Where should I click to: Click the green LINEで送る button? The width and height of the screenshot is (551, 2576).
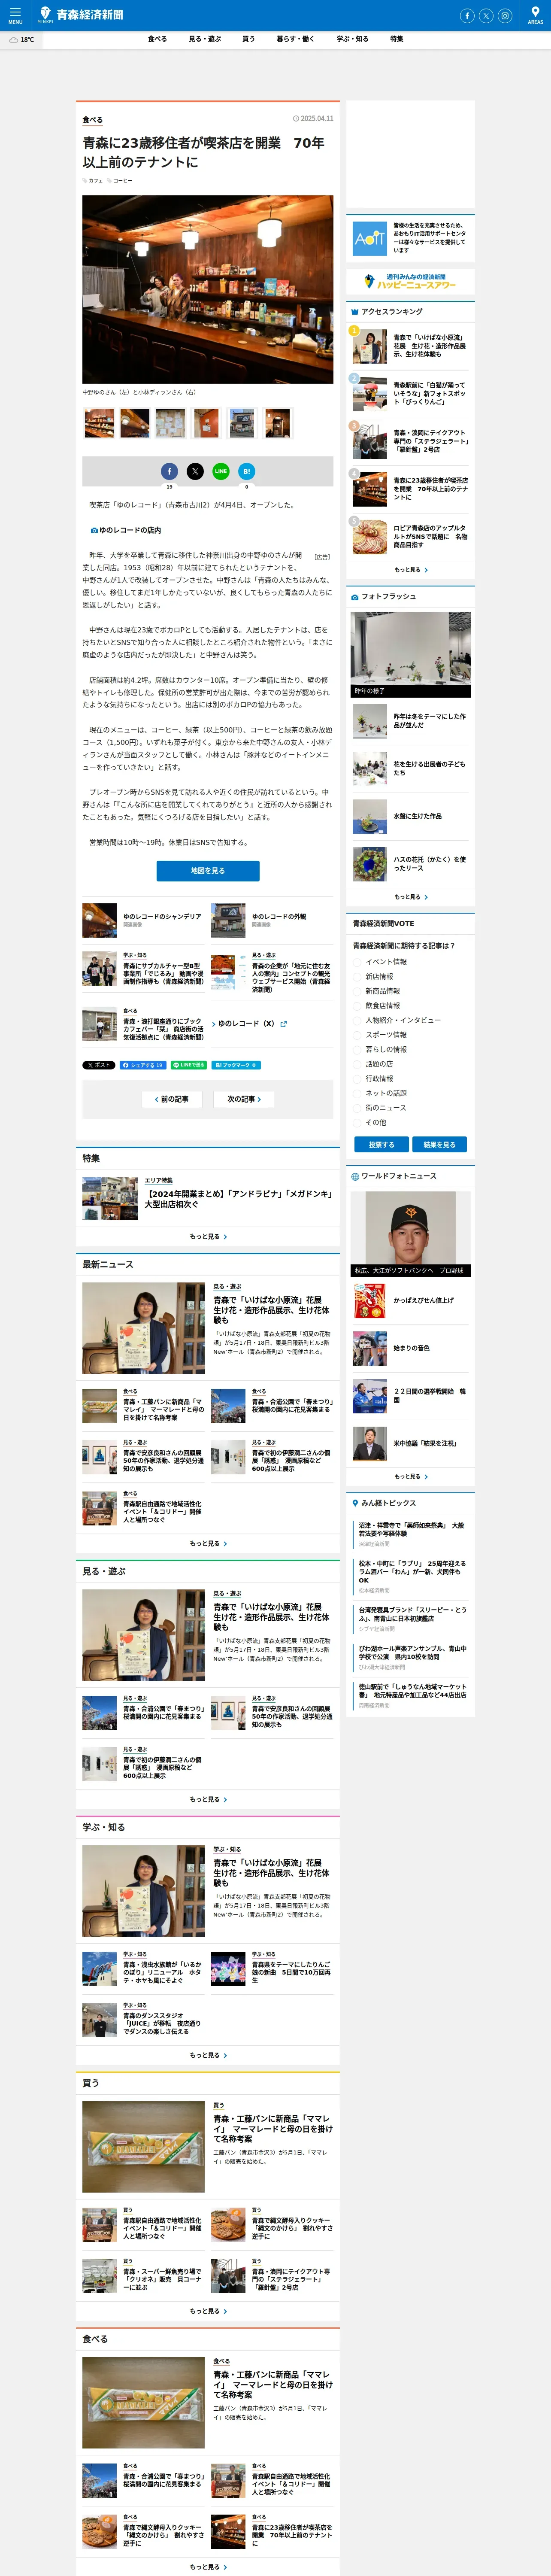(x=189, y=1066)
